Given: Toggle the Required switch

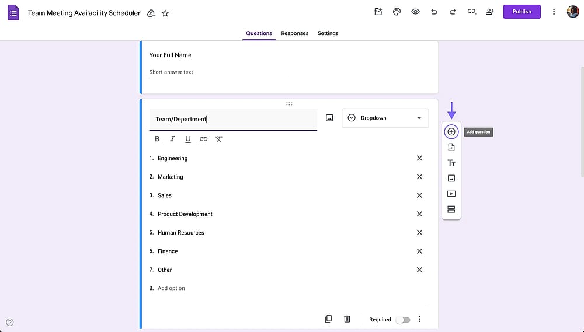Looking at the screenshot, I should coord(403,320).
